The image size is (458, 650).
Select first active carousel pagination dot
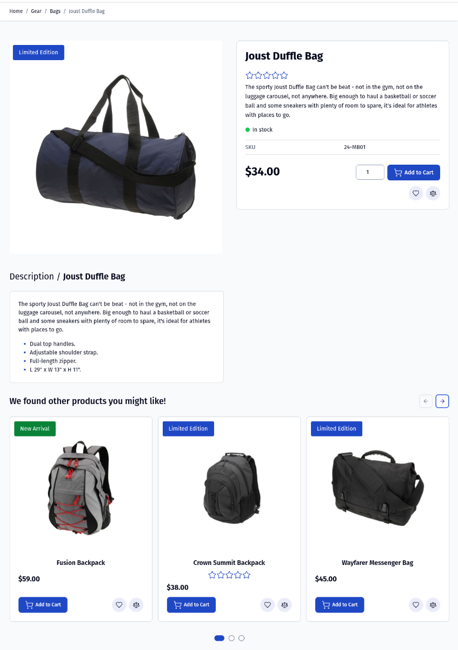(x=220, y=638)
